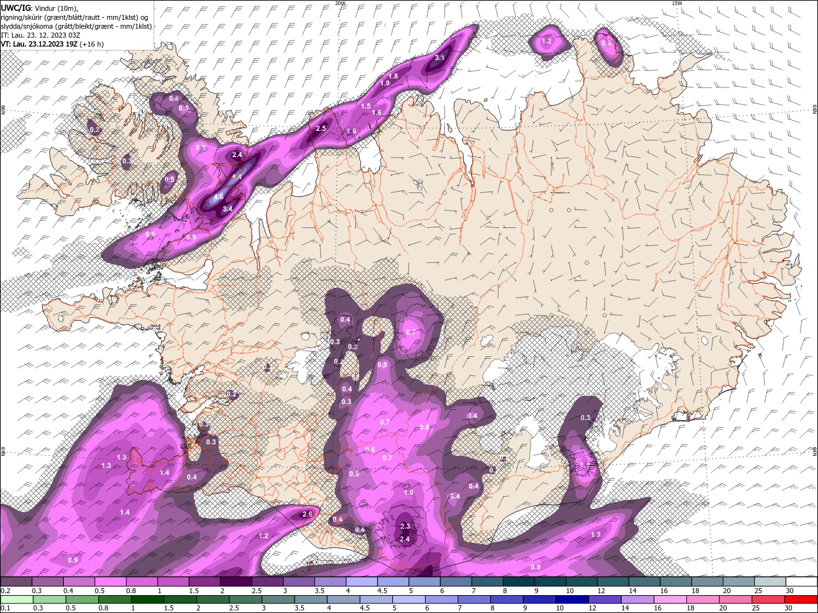Click the 4.4 snowfall value on the map

point(236,177)
